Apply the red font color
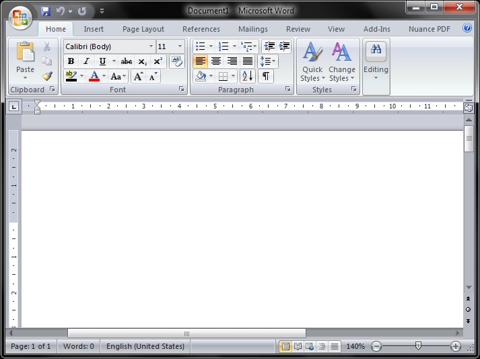 94,76
